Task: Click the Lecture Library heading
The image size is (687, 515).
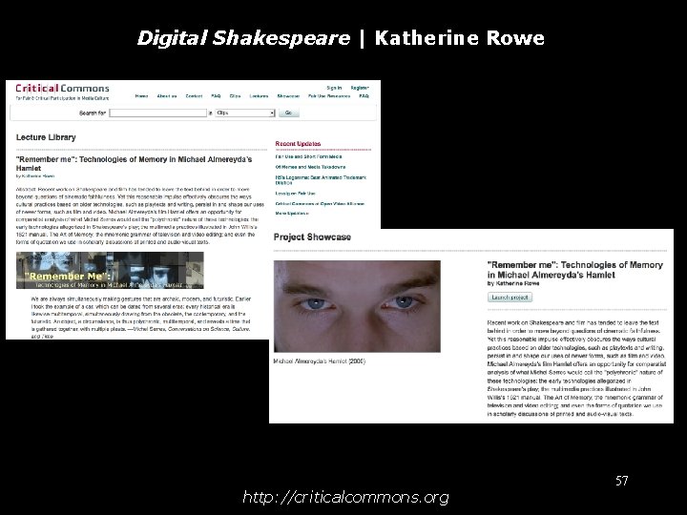Action: click(46, 137)
